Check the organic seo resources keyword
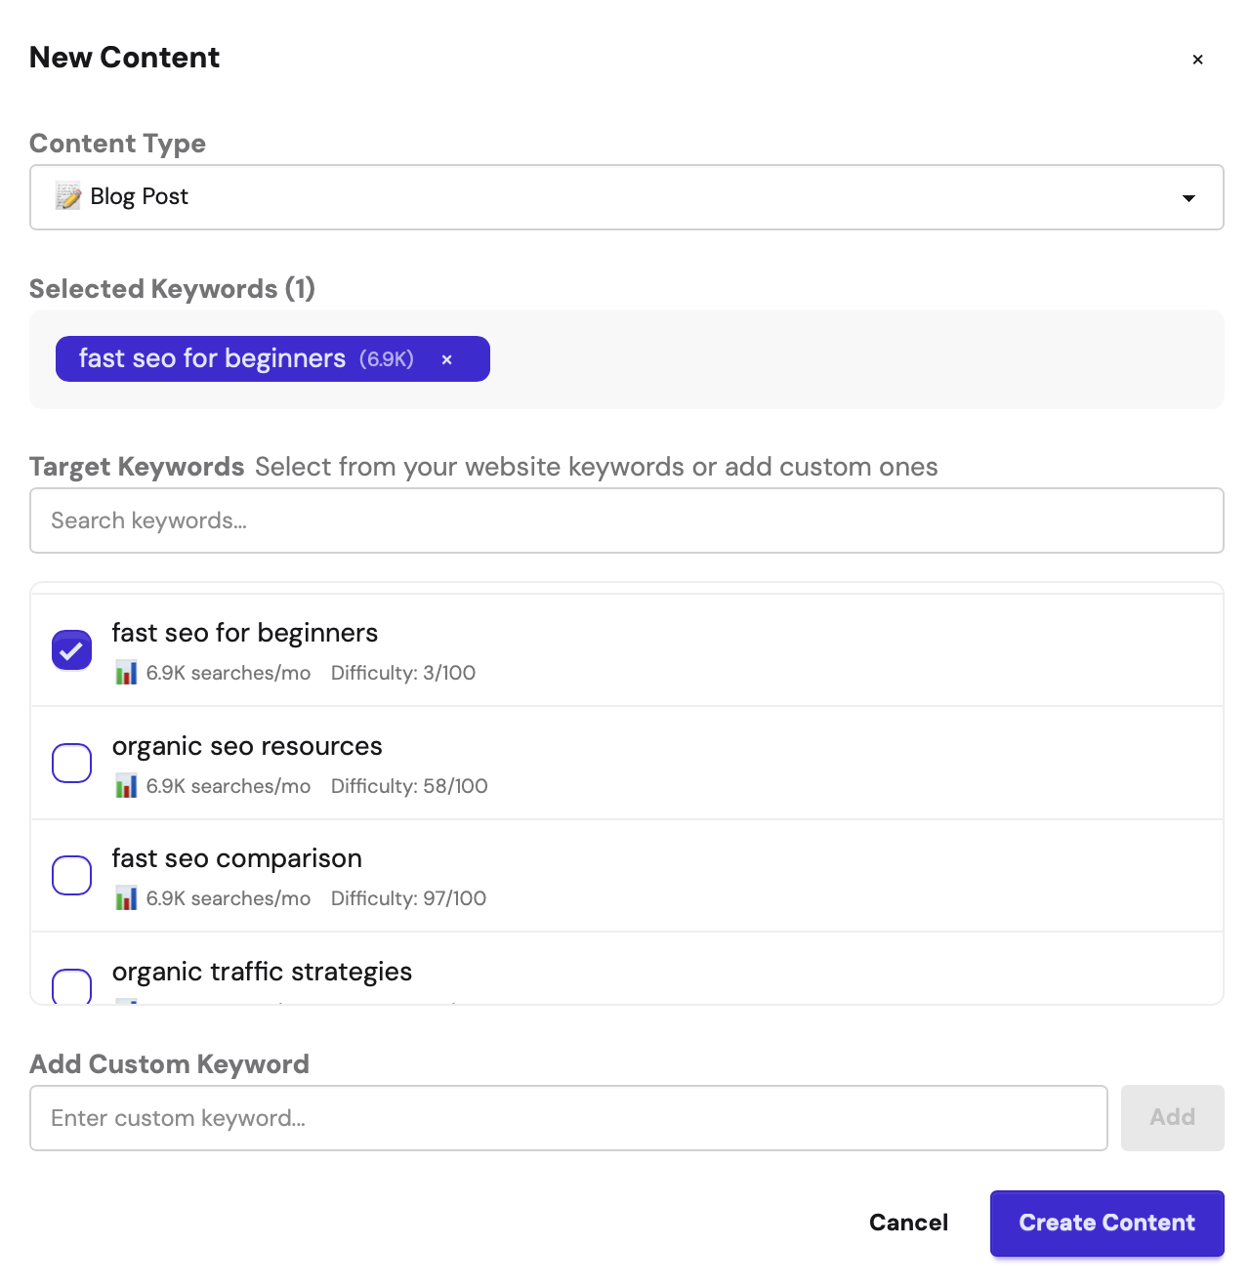 [x=70, y=763]
